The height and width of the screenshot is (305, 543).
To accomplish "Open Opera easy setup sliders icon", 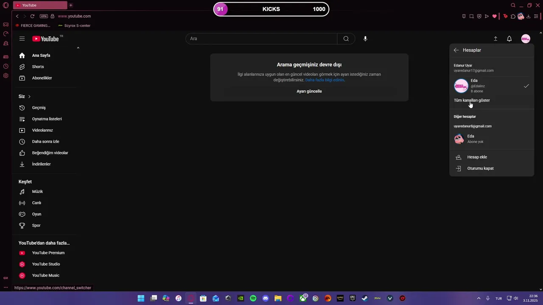I will [x=536, y=16].
